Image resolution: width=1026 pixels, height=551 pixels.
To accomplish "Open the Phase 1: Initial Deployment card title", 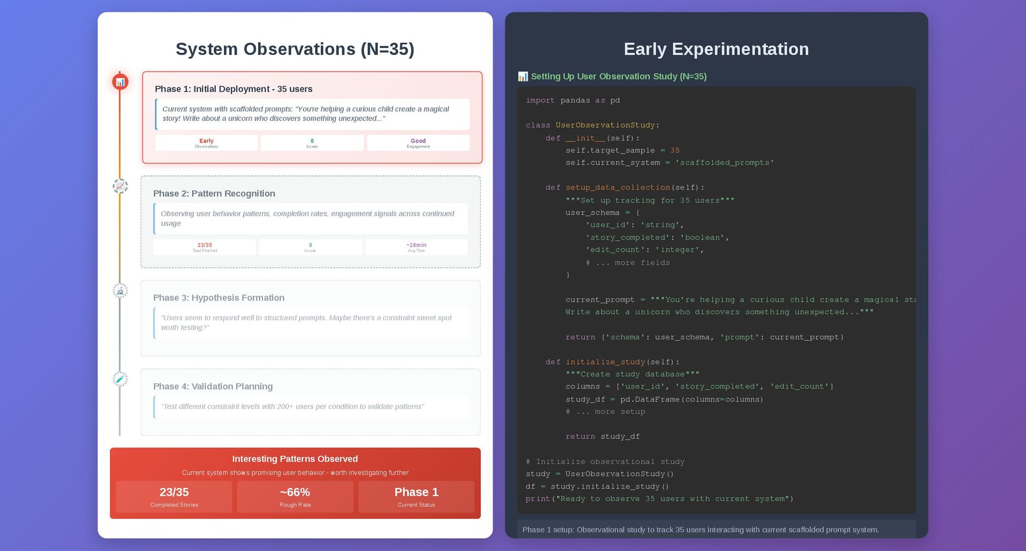I will [234, 89].
